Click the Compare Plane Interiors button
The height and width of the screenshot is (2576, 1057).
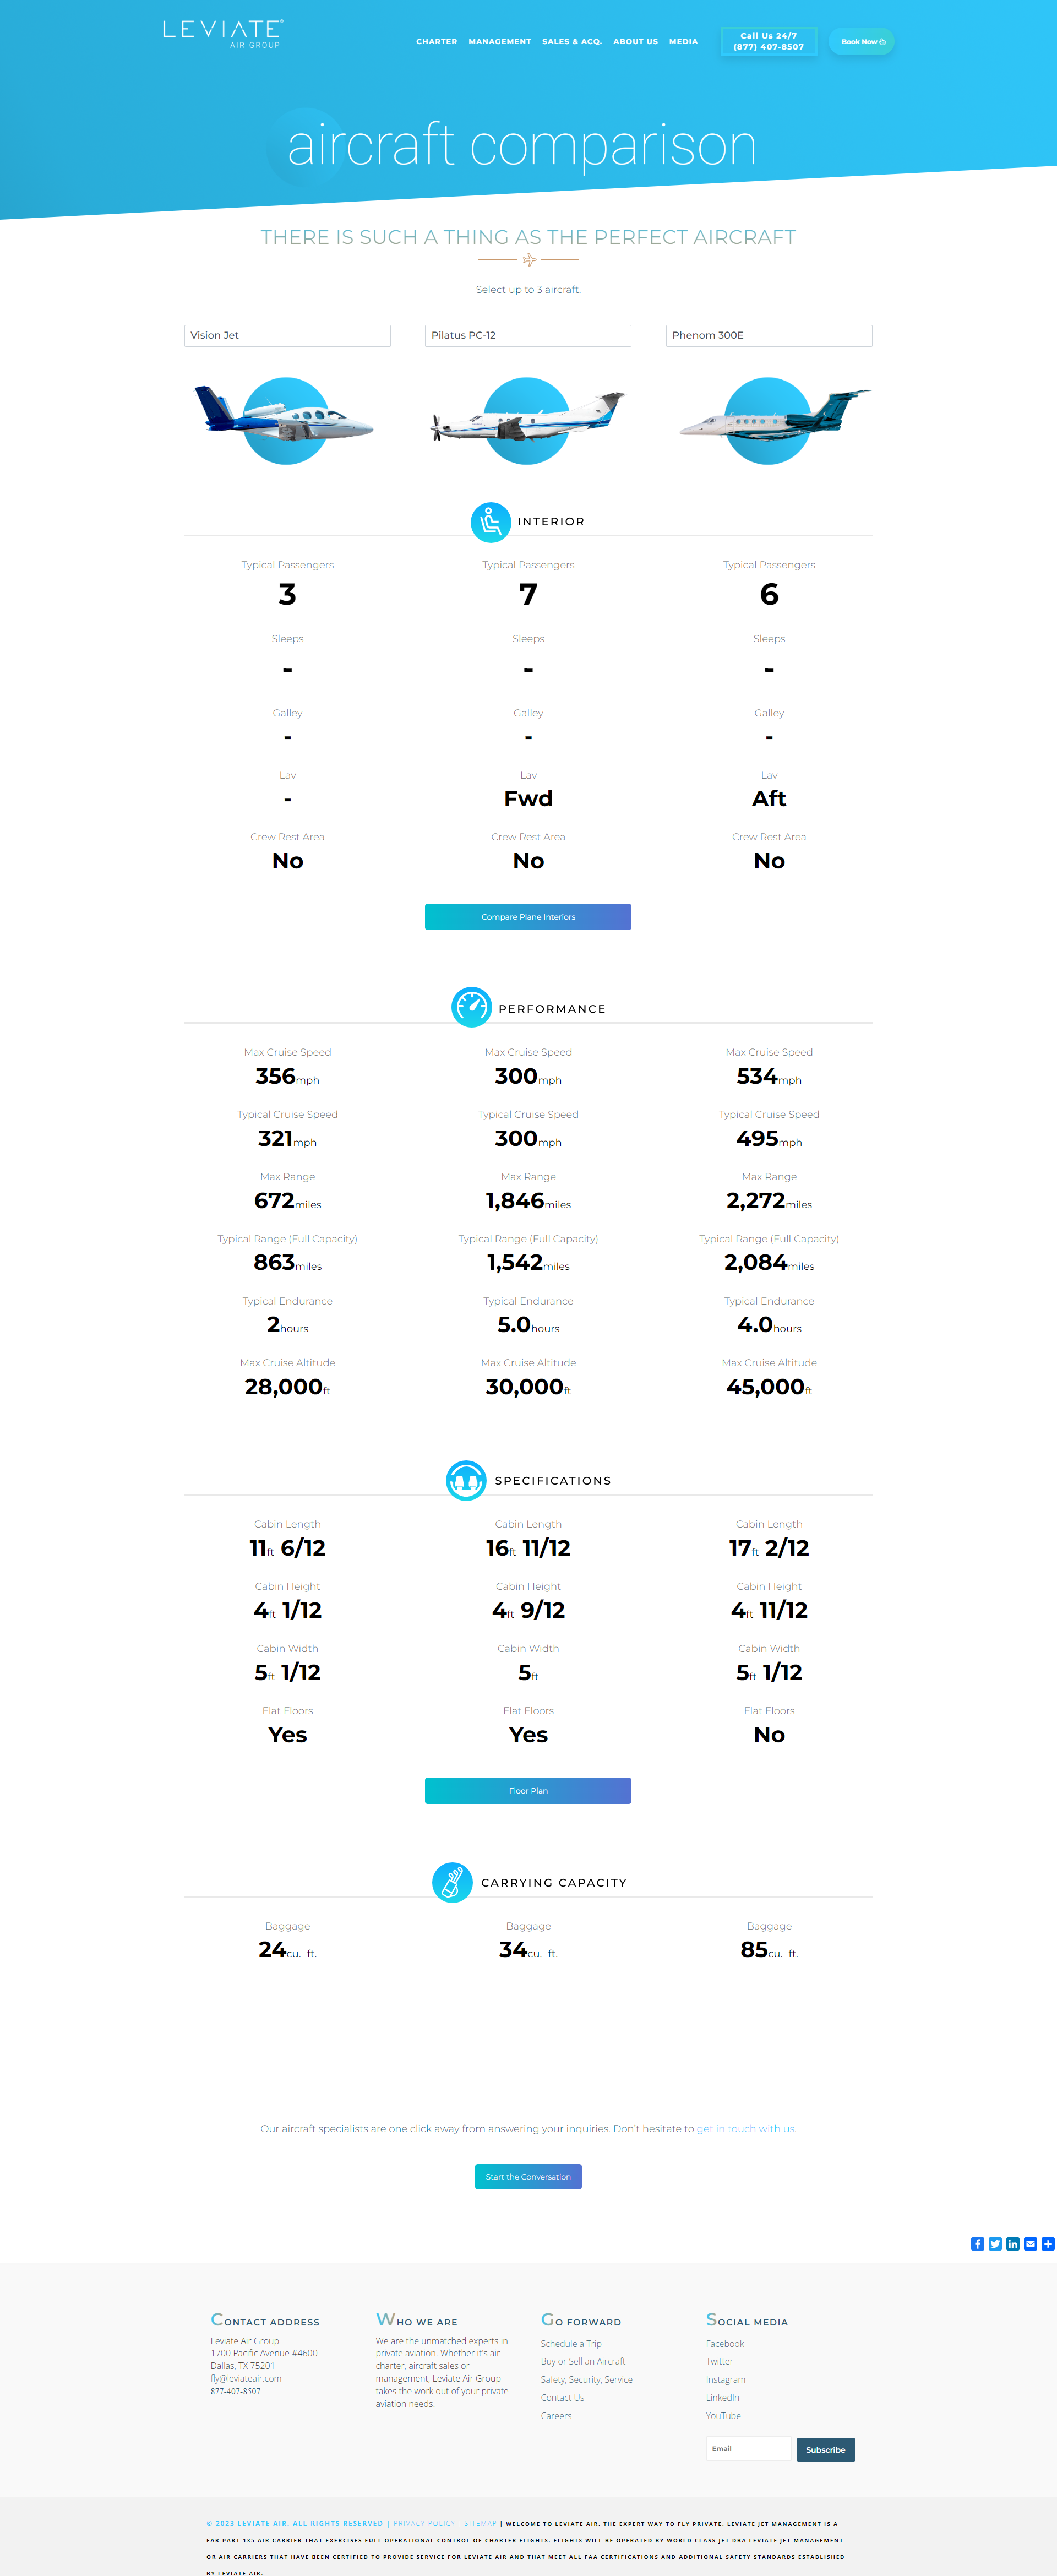[528, 917]
